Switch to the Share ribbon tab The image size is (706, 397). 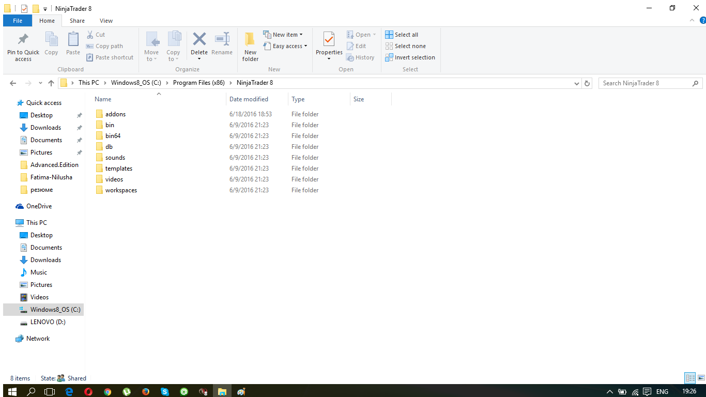(77, 21)
